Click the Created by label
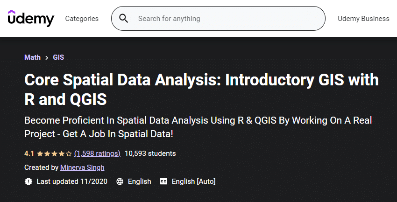 pos(41,167)
